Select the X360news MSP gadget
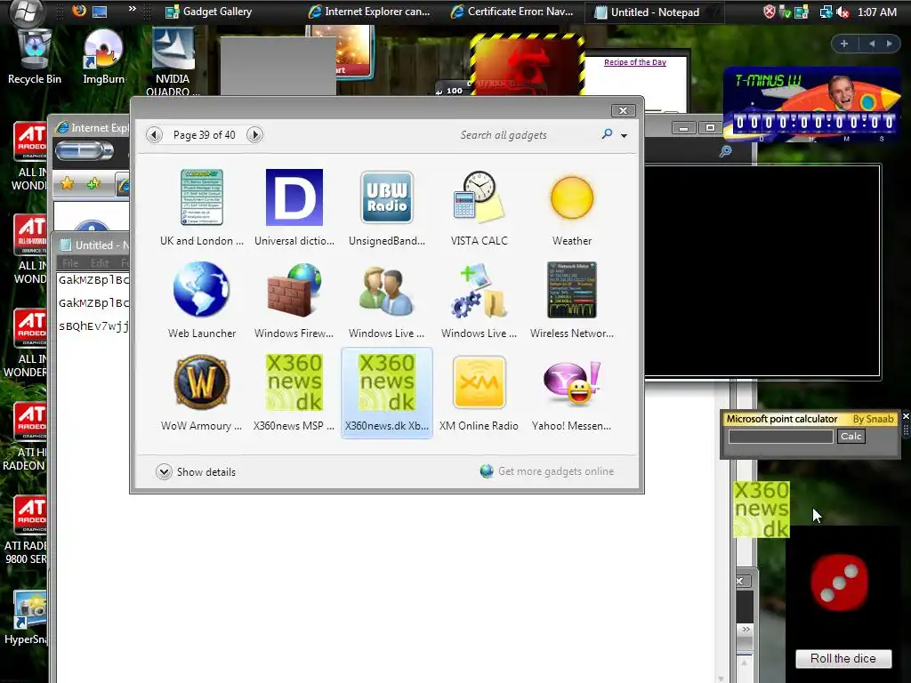The width and height of the screenshot is (911, 683). point(294,382)
